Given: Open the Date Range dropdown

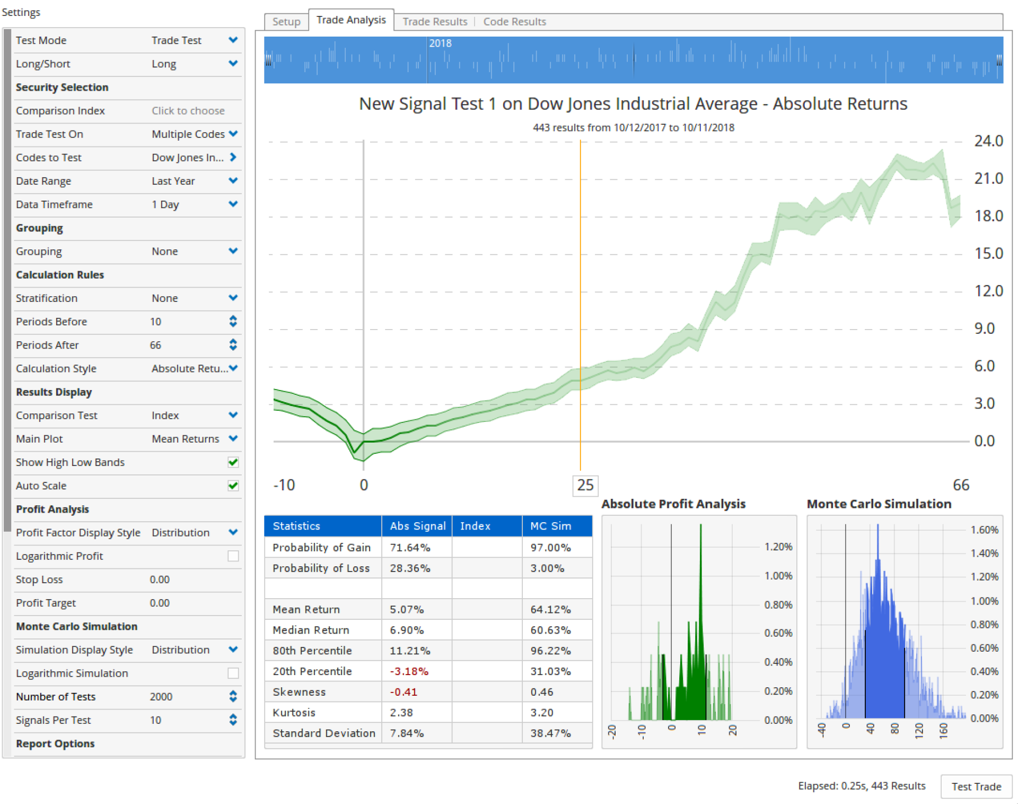Looking at the screenshot, I should point(233,180).
